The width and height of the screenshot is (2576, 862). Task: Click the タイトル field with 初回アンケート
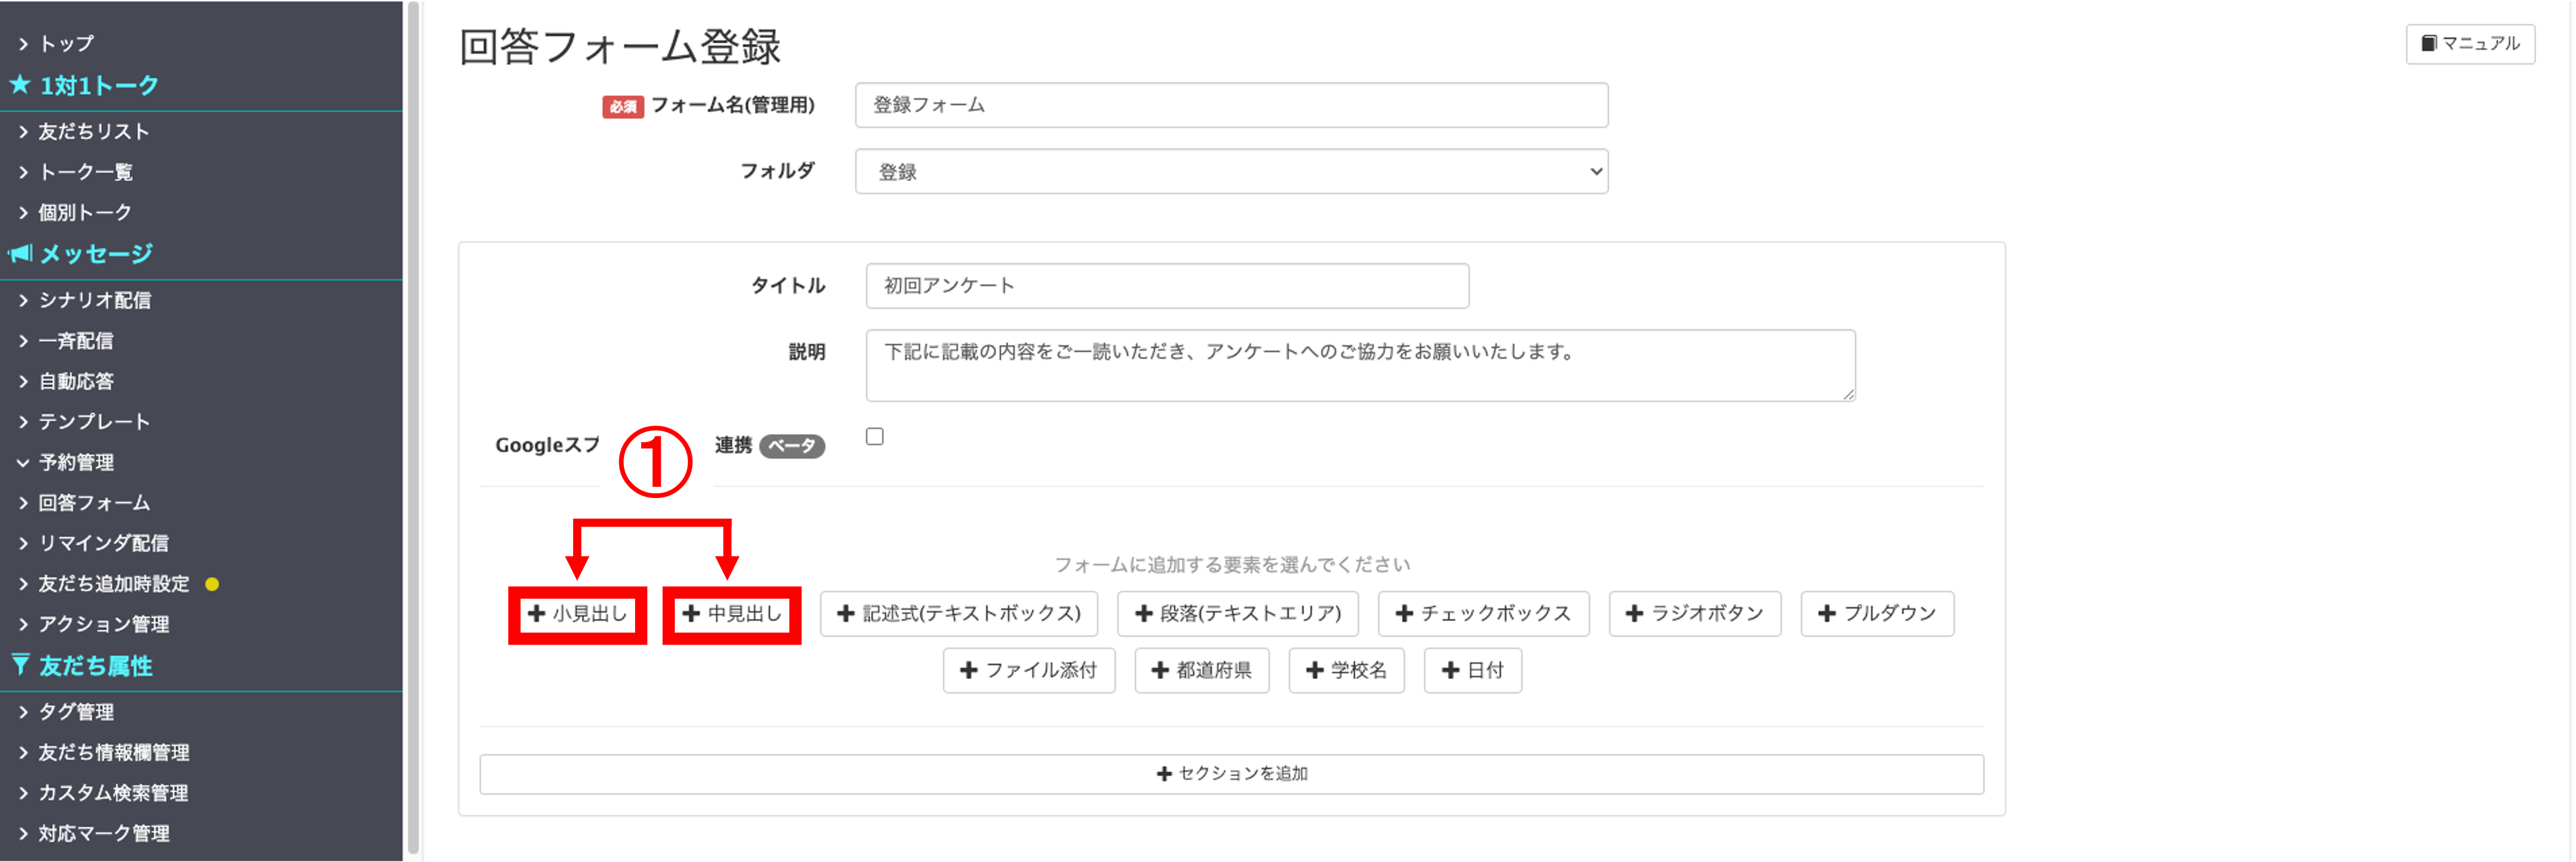coord(1167,286)
